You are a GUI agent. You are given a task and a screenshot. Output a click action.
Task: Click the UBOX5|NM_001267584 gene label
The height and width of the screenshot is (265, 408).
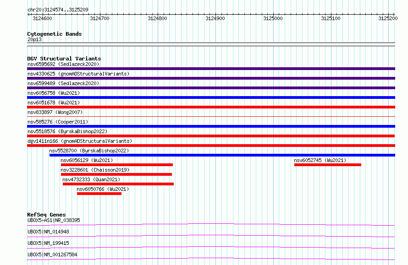(52, 254)
